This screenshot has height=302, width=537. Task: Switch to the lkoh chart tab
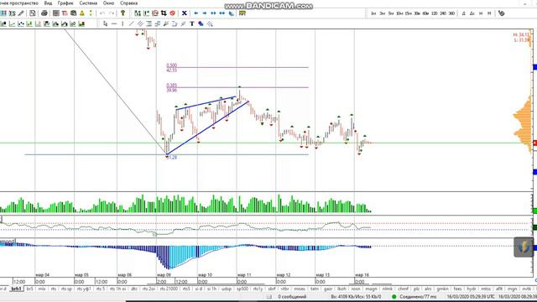[341, 289]
